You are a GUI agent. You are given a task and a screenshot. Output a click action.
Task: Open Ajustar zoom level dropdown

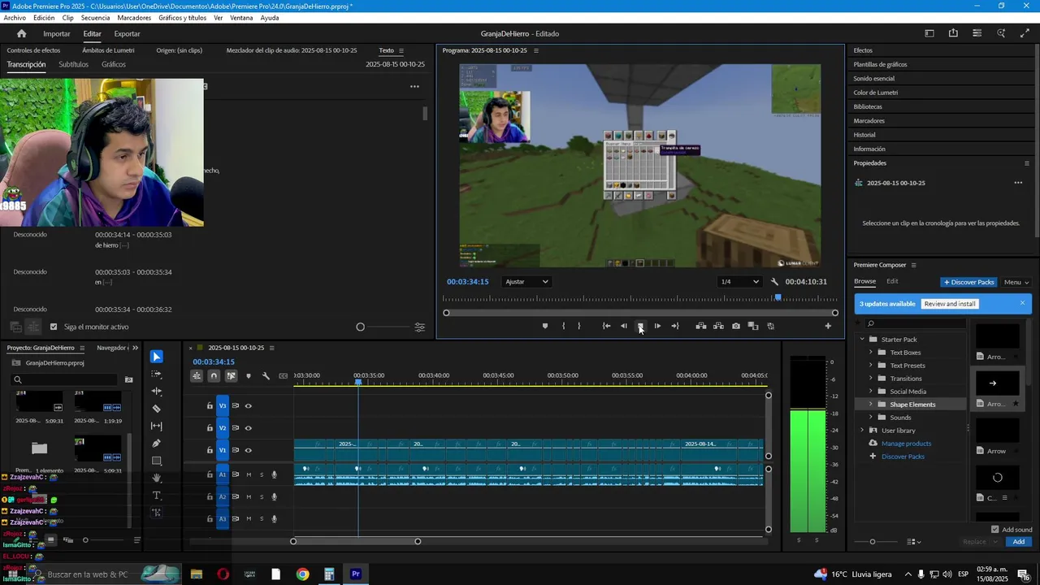click(526, 282)
